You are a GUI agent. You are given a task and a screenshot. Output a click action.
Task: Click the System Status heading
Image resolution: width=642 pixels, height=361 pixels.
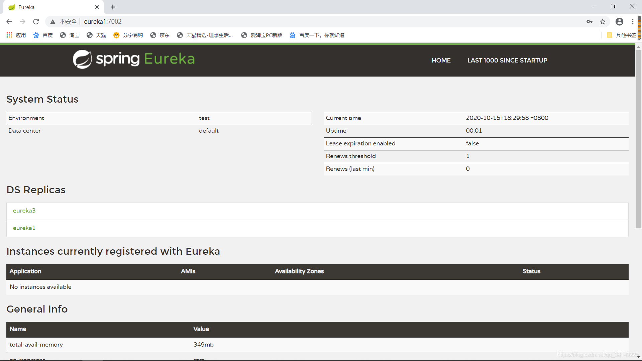click(42, 99)
